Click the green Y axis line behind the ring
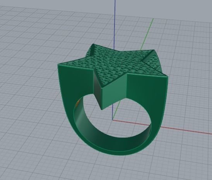Image resolution: width=212 pixels, height=180 pixels. click(147, 34)
